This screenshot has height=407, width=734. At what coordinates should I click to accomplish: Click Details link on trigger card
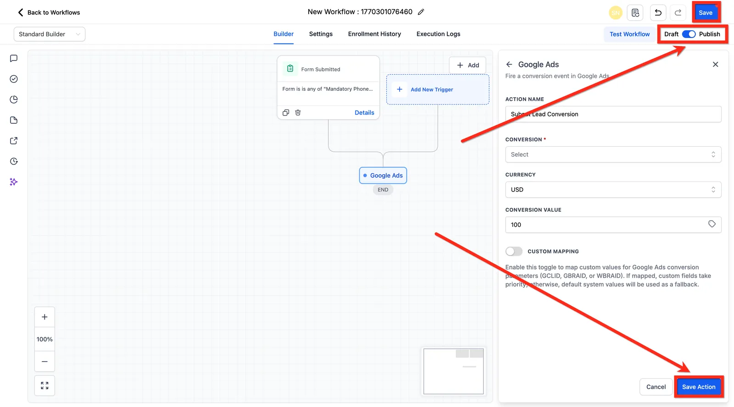tap(364, 113)
